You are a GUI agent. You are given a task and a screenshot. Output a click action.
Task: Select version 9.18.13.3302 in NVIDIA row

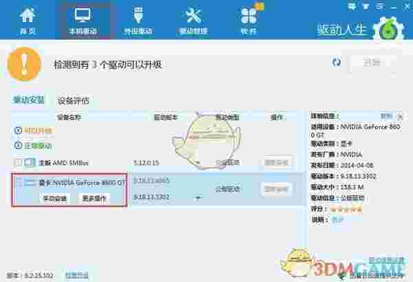[151, 197]
